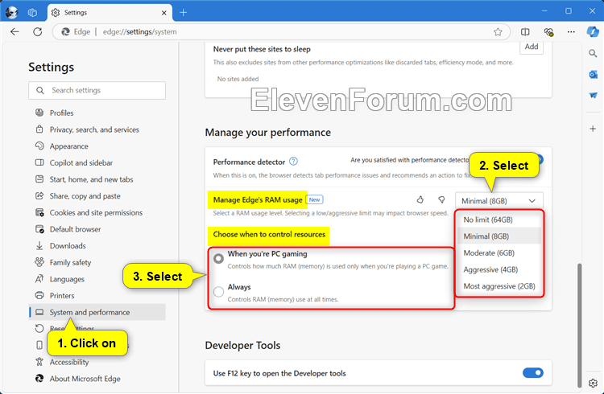Open About Microsoft Edge
The image size is (604, 394).
click(97, 379)
